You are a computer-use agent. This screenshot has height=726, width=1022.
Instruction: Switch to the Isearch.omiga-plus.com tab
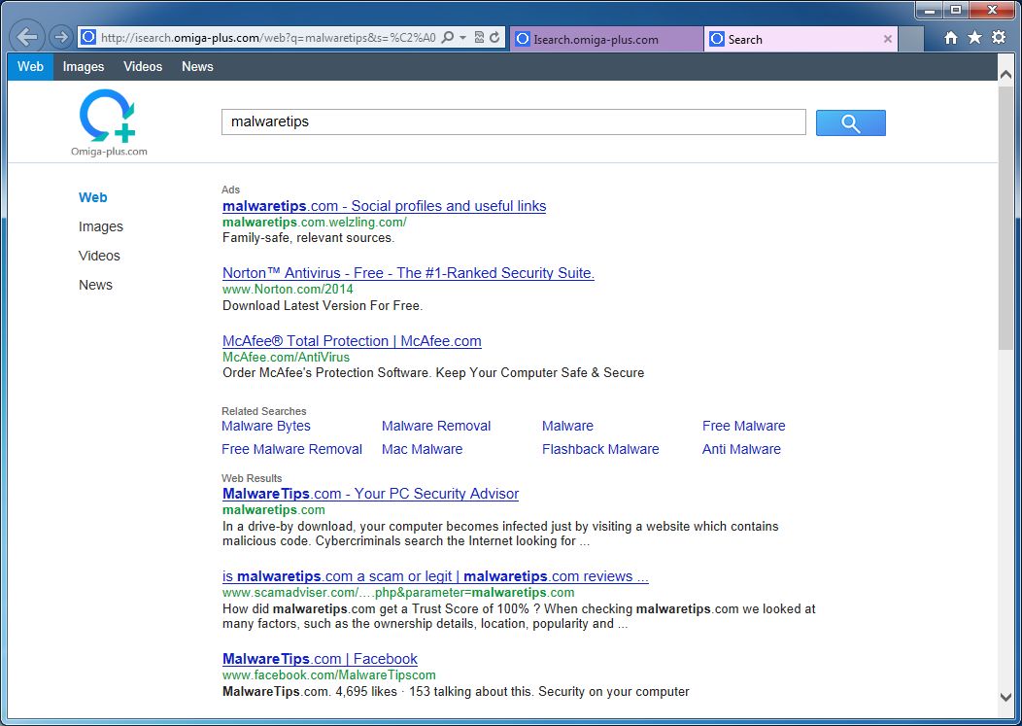coord(607,39)
